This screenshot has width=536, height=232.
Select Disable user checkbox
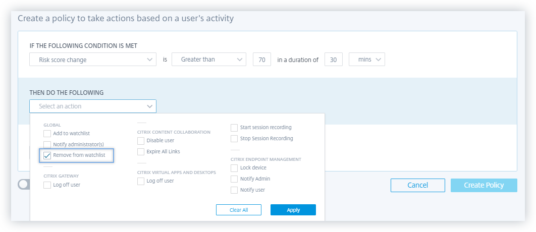(x=141, y=141)
